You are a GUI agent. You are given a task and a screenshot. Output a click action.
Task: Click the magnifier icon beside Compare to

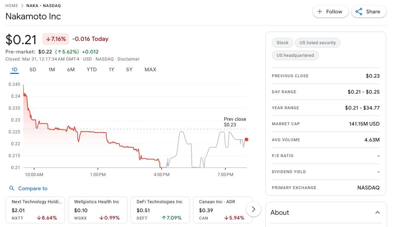coord(12,188)
